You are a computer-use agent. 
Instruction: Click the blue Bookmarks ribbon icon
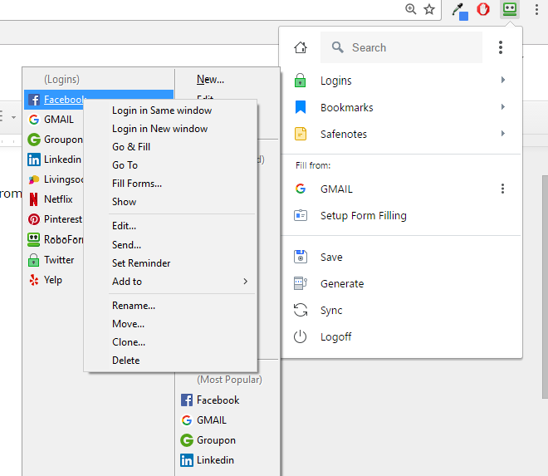click(x=301, y=107)
